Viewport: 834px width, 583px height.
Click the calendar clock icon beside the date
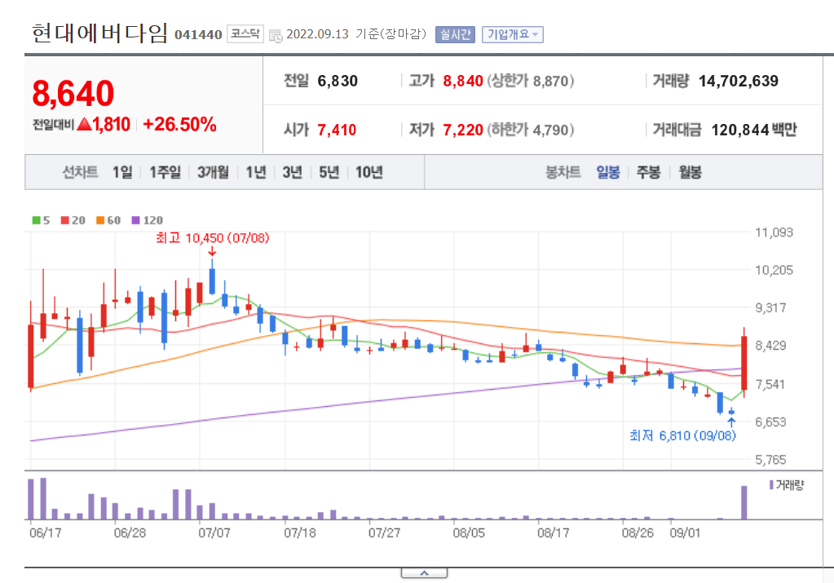[x=276, y=36]
